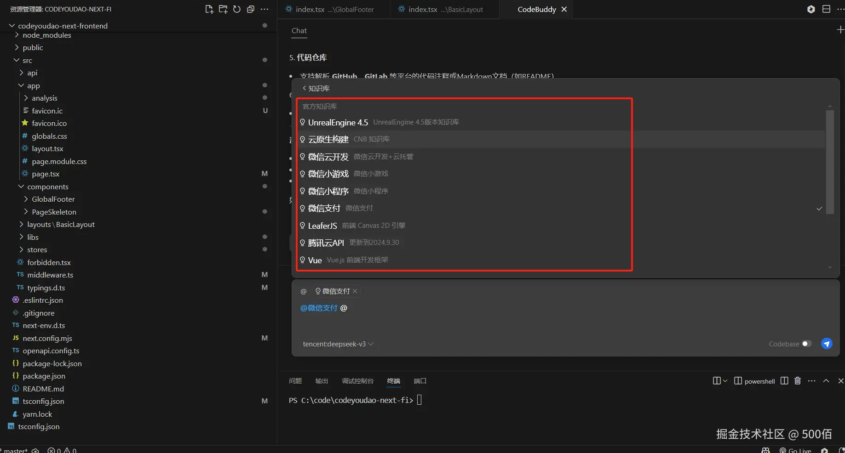Open the explorer more actions menu

[x=264, y=9]
